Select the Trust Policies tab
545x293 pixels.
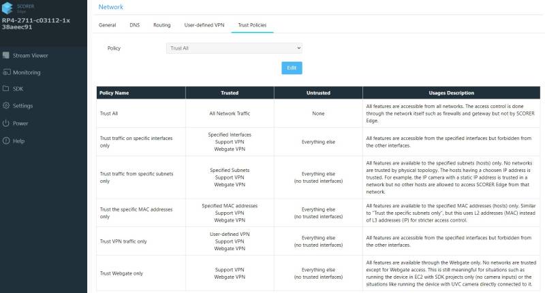[x=251, y=25]
